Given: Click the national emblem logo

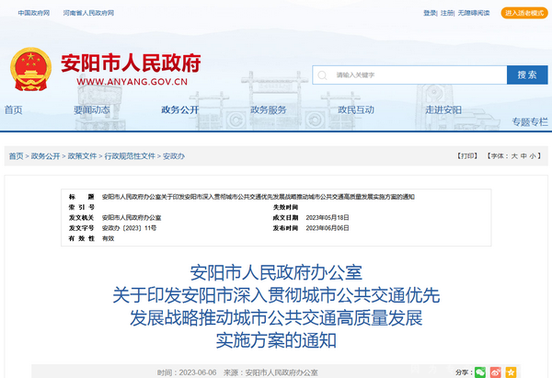Looking at the screenshot, I should coord(31,69).
